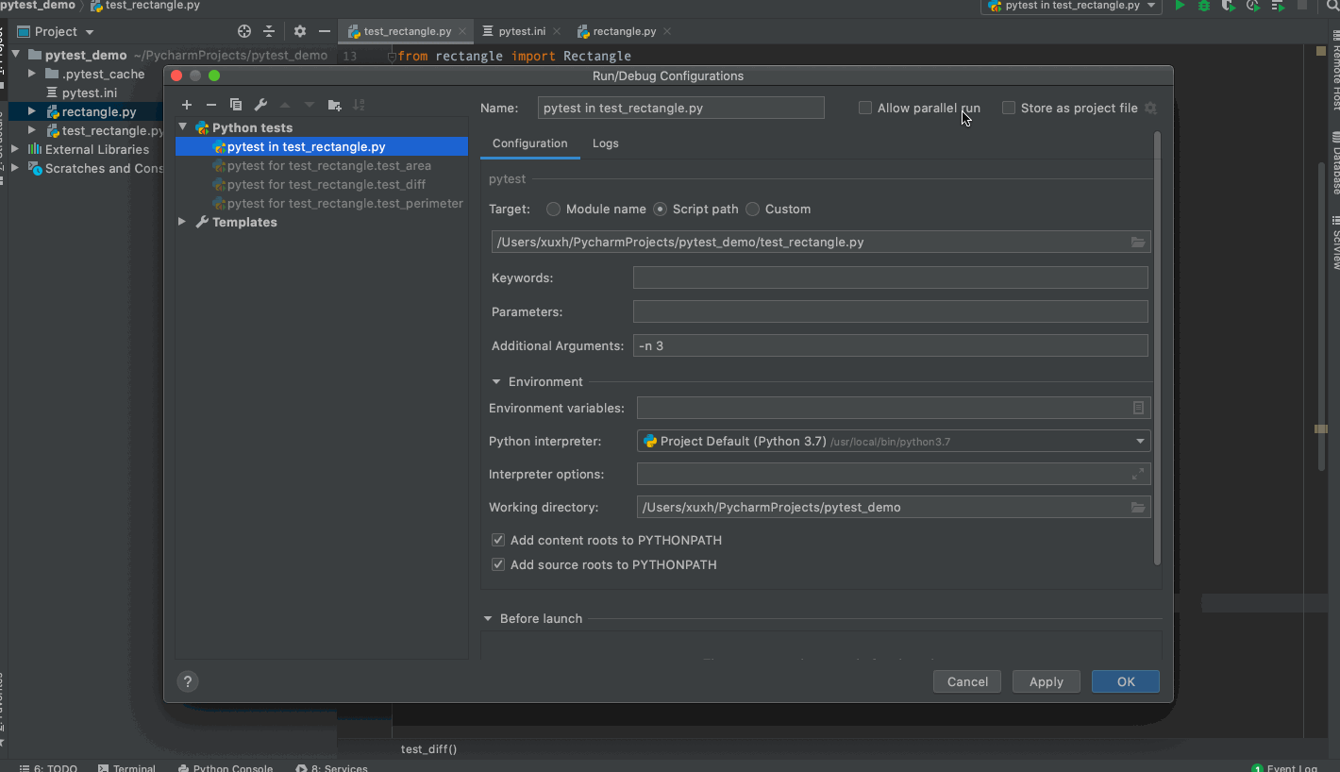This screenshot has width=1340, height=772.
Task: Collapse the Before launch section
Action: [488, 619]
